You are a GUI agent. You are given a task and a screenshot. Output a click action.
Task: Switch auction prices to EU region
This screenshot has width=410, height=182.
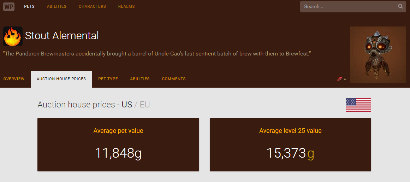145,105
